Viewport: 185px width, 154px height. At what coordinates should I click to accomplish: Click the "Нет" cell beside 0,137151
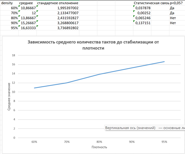coord(177,23)
